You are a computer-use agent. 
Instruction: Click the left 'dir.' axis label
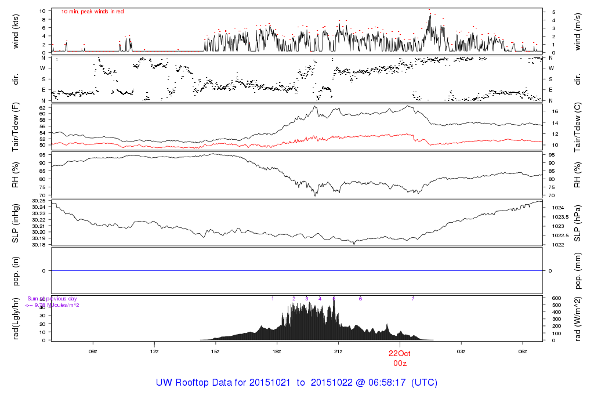pyautogui.click(x=16, y=79)
